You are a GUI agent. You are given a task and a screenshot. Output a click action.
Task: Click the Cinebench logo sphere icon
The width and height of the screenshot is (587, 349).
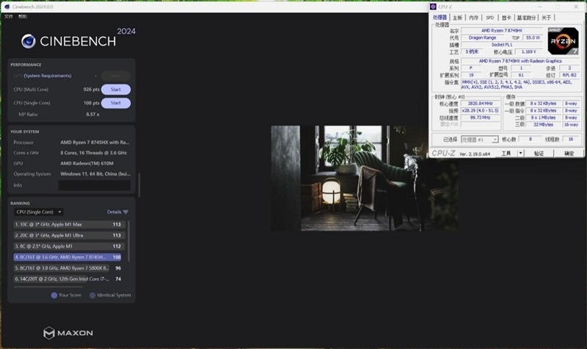[29, 41]
